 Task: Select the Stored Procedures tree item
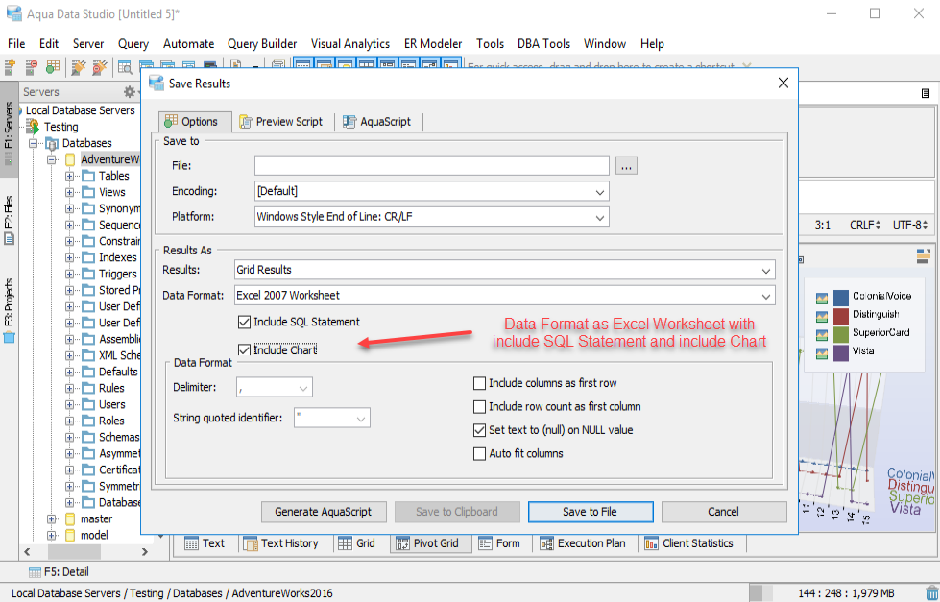[x=119, y=290]
